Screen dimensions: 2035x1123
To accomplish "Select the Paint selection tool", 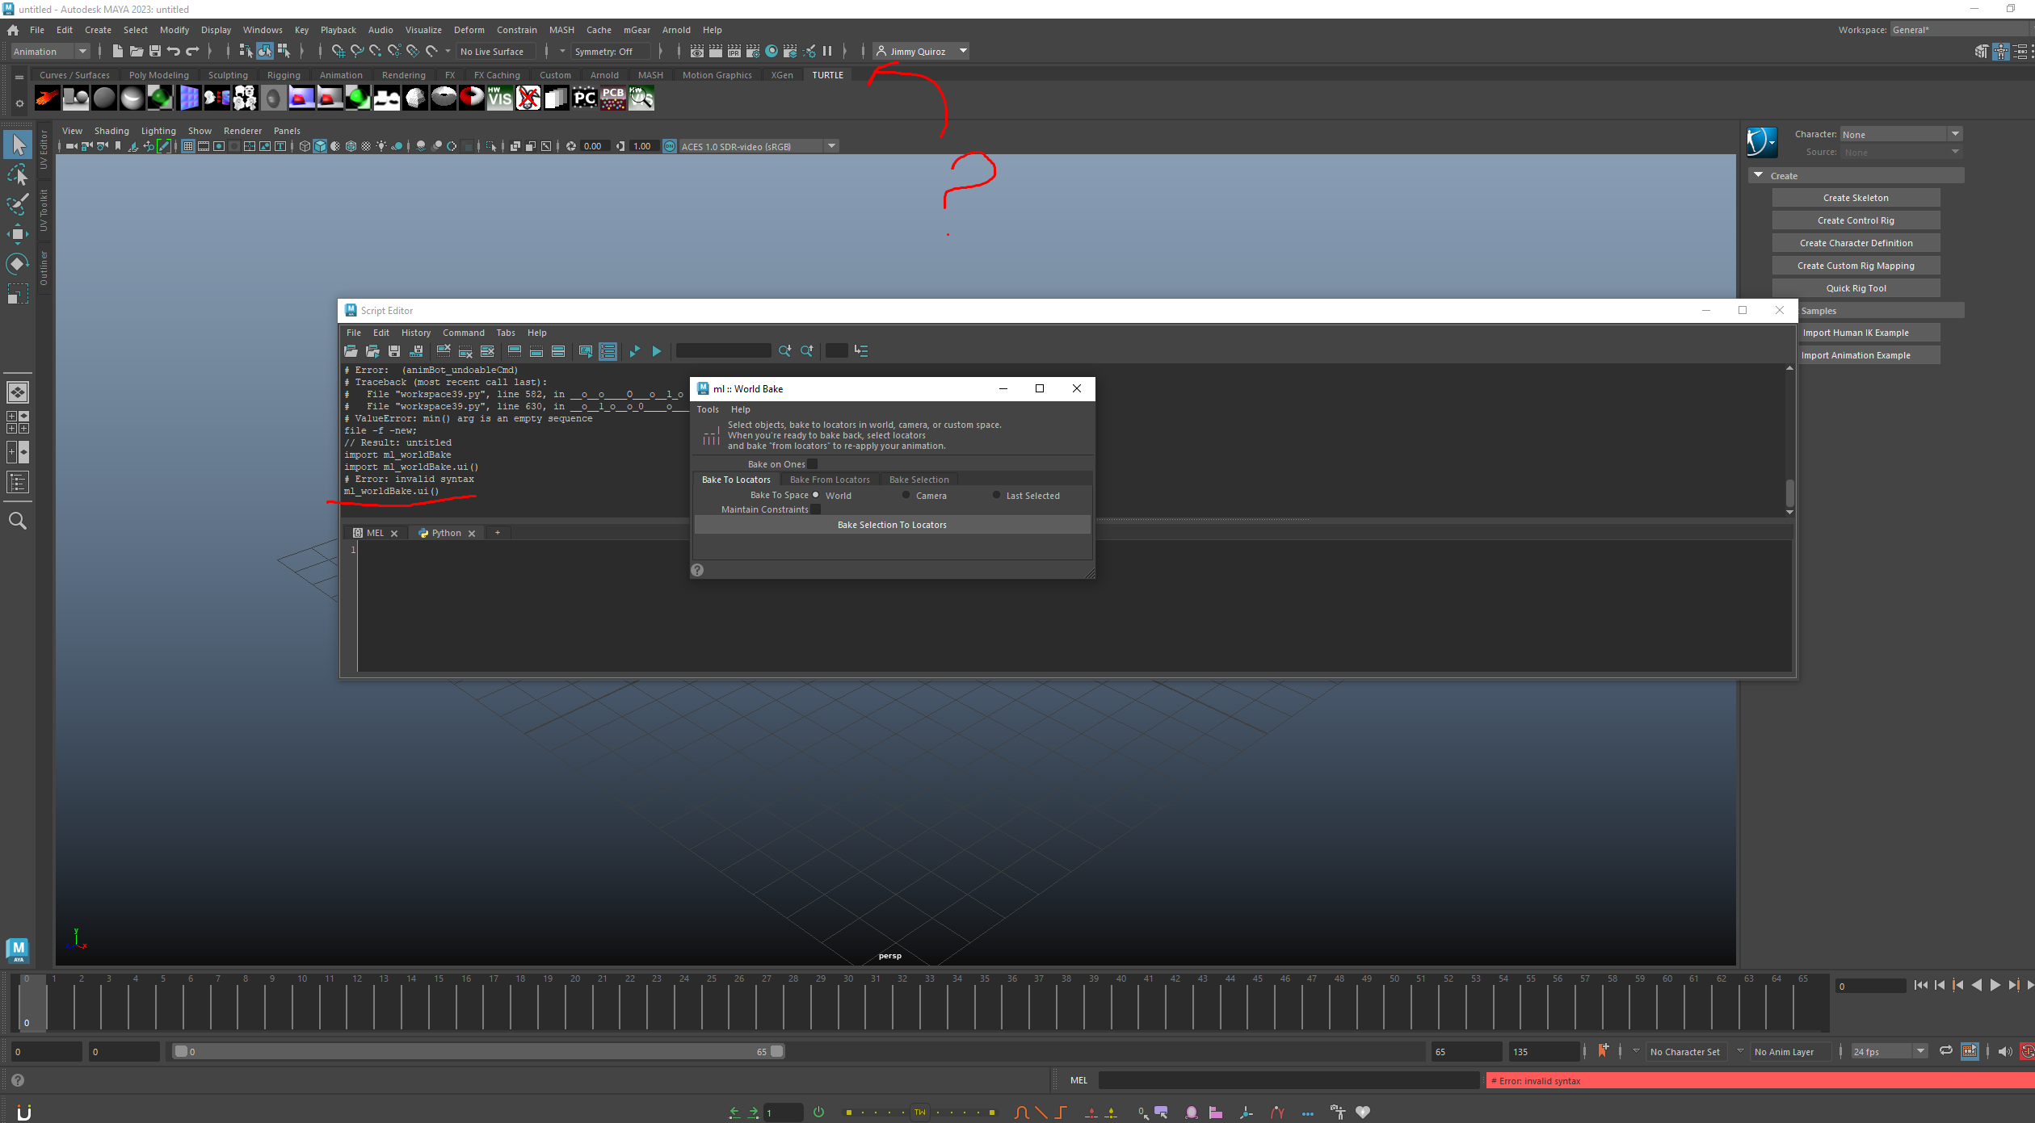I will point(17,204).
